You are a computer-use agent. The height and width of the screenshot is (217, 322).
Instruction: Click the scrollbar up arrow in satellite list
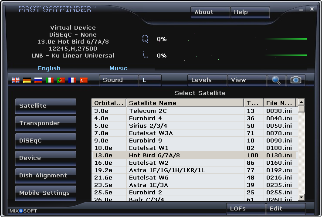[x=301, y=102]
